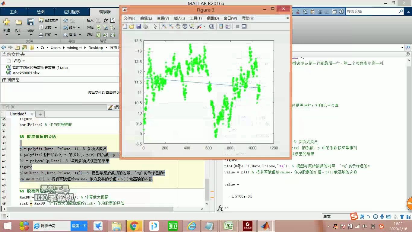This screenshot has width=412, height=232.
Task: Click the Users segment in path bar
Action: 55,47
